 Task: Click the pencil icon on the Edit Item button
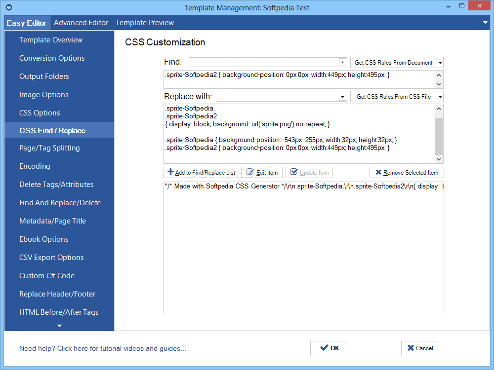pyautogui.click(x=250, y=172)
